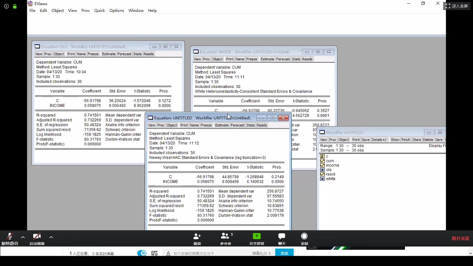
Task: Click the Invite icon in meeting toolbar
Action: pyautogui.click(x=197, y=236)
